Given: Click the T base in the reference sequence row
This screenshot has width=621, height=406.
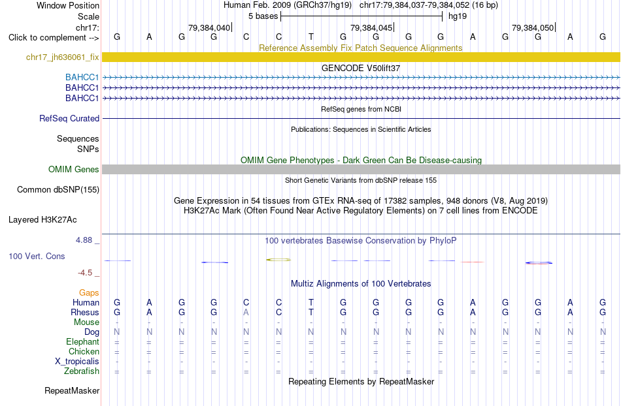Looking at the screenshot, I should pyautogui.click(x=311, y=37).
